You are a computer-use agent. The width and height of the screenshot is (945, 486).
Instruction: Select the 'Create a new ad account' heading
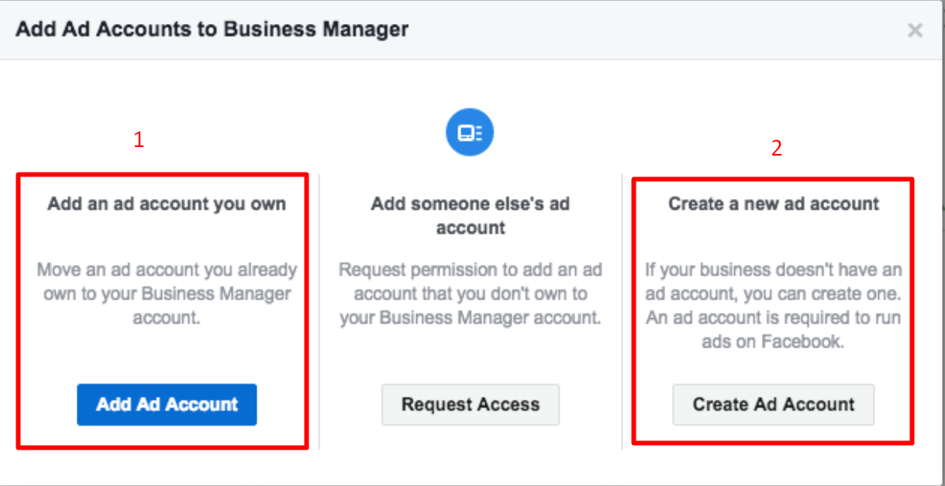(x=774, y=204)
